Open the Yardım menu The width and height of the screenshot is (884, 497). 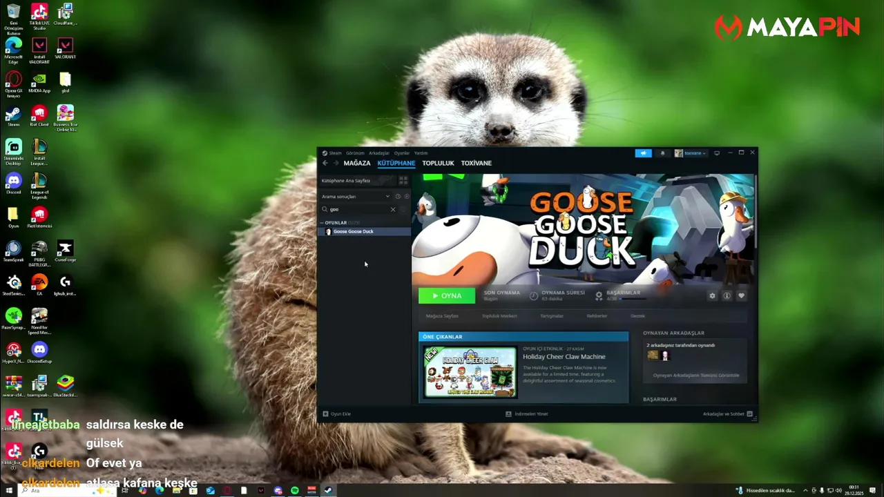click(421, 153)
